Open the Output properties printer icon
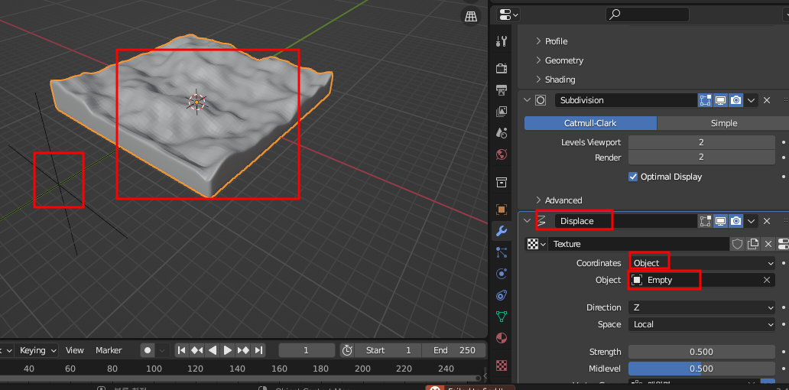Image resolution: width=789 pixels, height=390 pixels. click(502, 90)
